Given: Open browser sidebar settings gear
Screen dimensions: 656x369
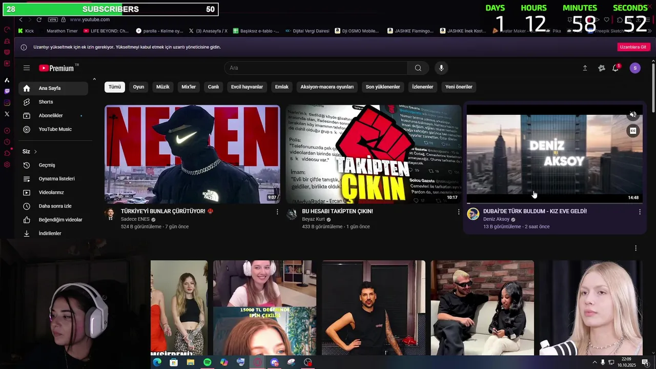Looking at the screenshot, I should click(x=7, y=165).
